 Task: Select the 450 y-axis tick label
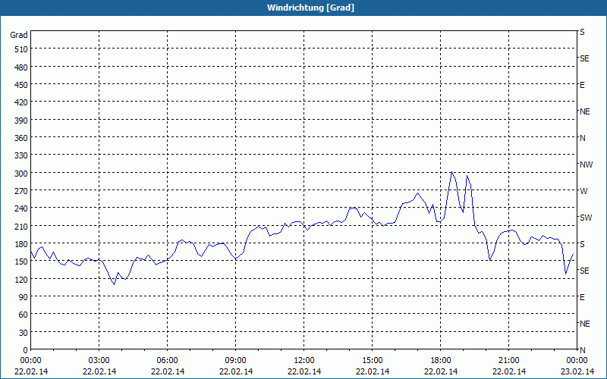coord(22,85)
